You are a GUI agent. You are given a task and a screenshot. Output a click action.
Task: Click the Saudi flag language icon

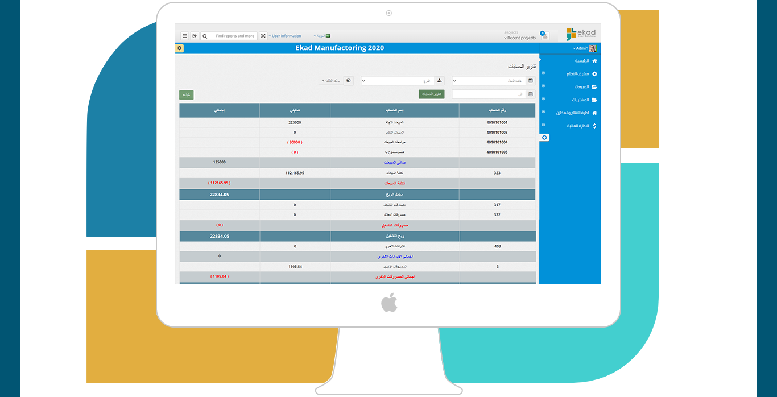tap(328, 36)
